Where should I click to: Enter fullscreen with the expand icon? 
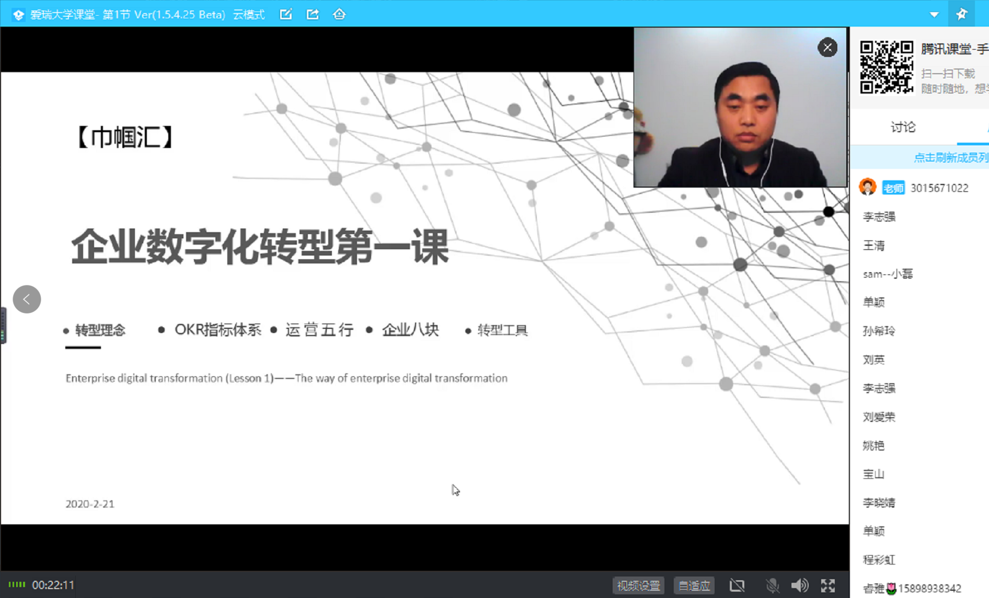828,585
